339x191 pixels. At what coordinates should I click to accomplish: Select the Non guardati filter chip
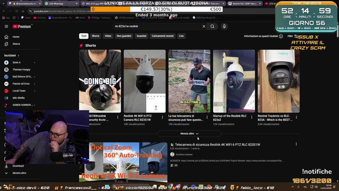[124, 36]
